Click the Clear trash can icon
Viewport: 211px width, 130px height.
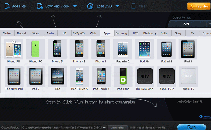[x=133, y=6]
